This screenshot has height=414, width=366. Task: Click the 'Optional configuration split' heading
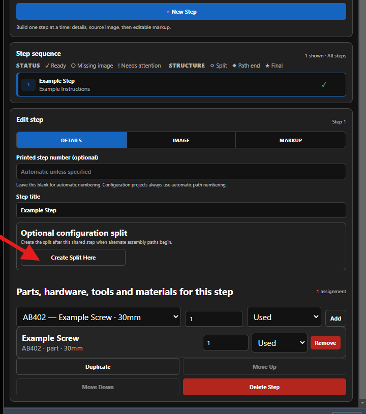(x=74, y=233)
